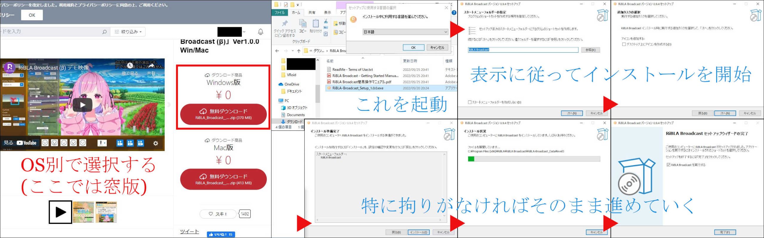Click the like count bubble showing 1492
The height and width of the screenshot is (238, 764).
245,214
